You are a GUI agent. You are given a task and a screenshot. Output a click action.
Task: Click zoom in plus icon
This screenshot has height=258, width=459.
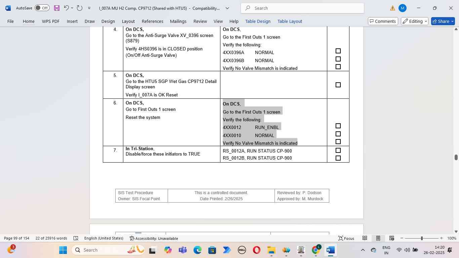click(x=441, y=238)
